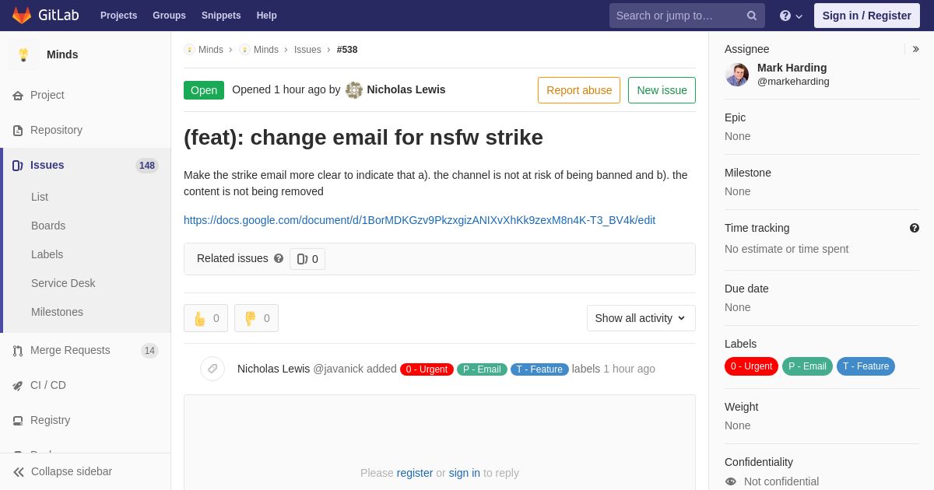
Task: Click the Time tracking help icon
Action: (915, 228)
